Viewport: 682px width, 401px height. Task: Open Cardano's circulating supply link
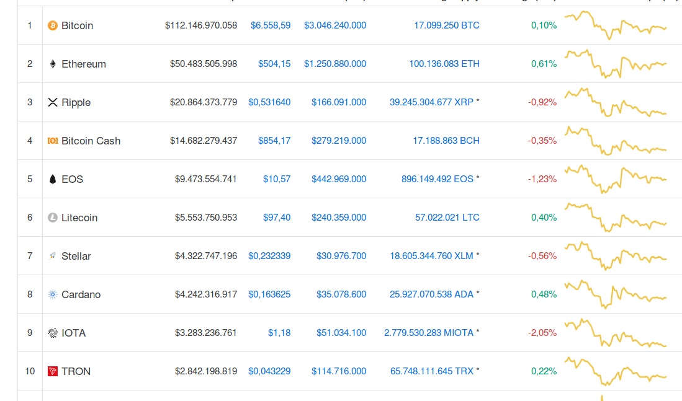(x=431, y=294)
